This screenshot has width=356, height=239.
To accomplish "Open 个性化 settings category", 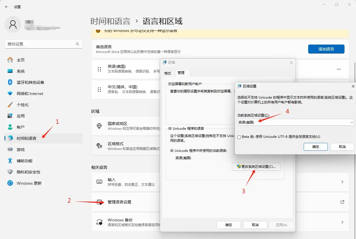I will tap(44, 105).
